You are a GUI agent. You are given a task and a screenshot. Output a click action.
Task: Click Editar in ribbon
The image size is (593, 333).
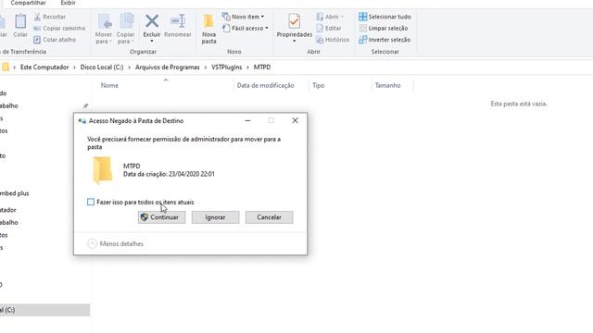[x=329, y=29]
